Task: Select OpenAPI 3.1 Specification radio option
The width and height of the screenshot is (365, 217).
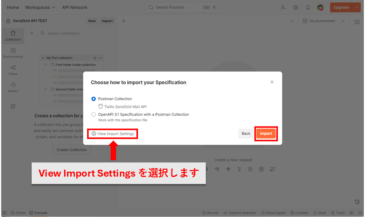Action: coord(94,114)
